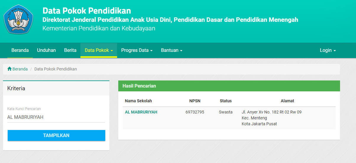Open the AL MABRURIYAH school link

coord(141,112)
